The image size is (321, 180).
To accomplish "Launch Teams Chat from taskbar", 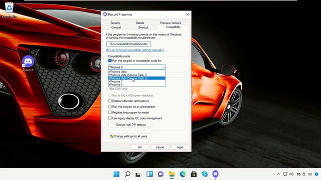I will click(160, 174).
